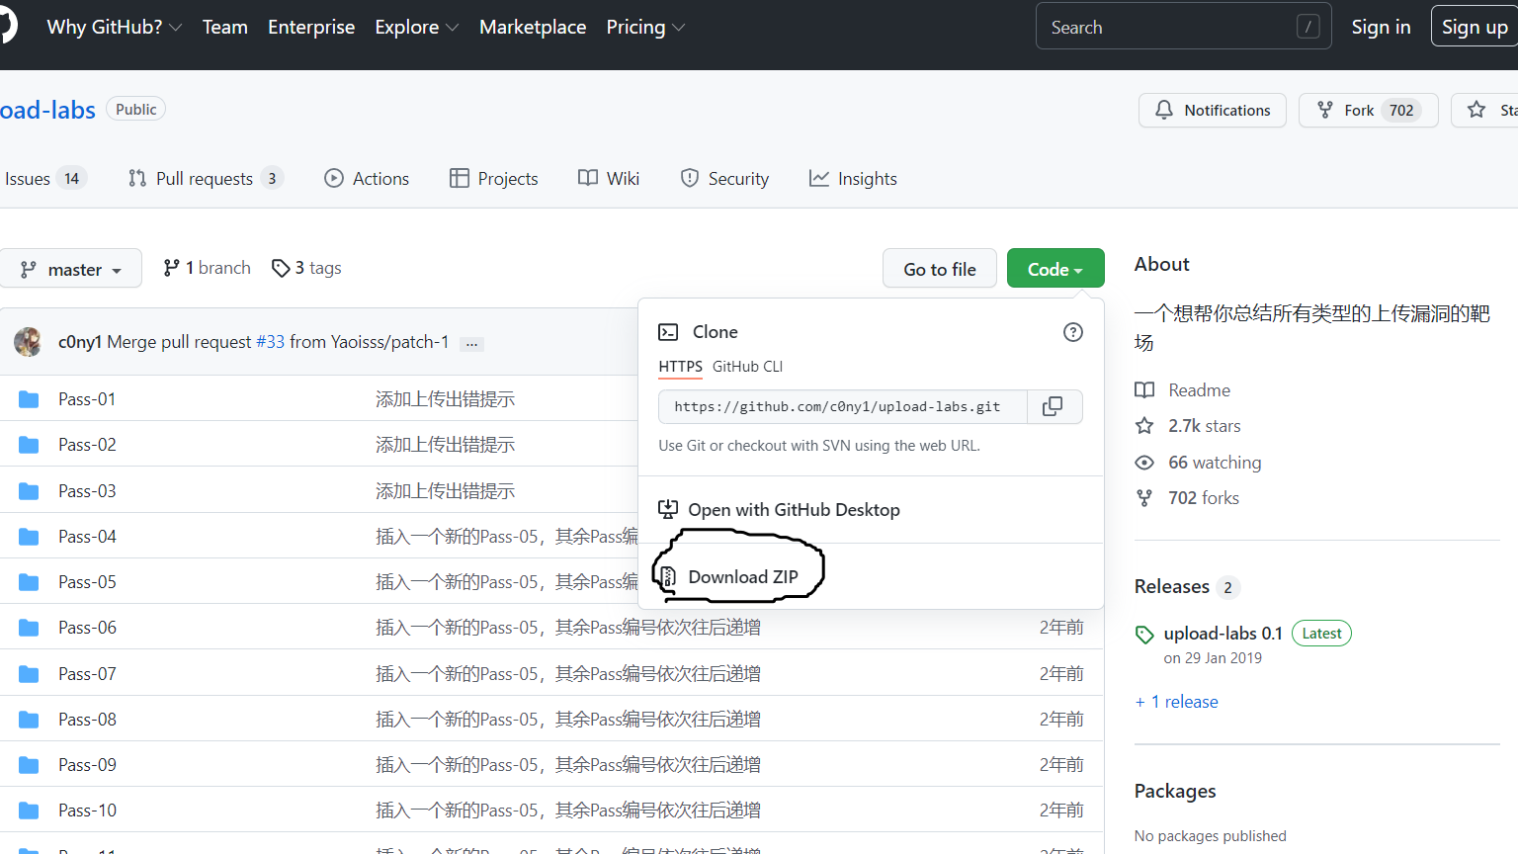Open the Pass-01 folder icon
The width and height of the screenshot is (1518, 854).
click(x=29, y=399)
